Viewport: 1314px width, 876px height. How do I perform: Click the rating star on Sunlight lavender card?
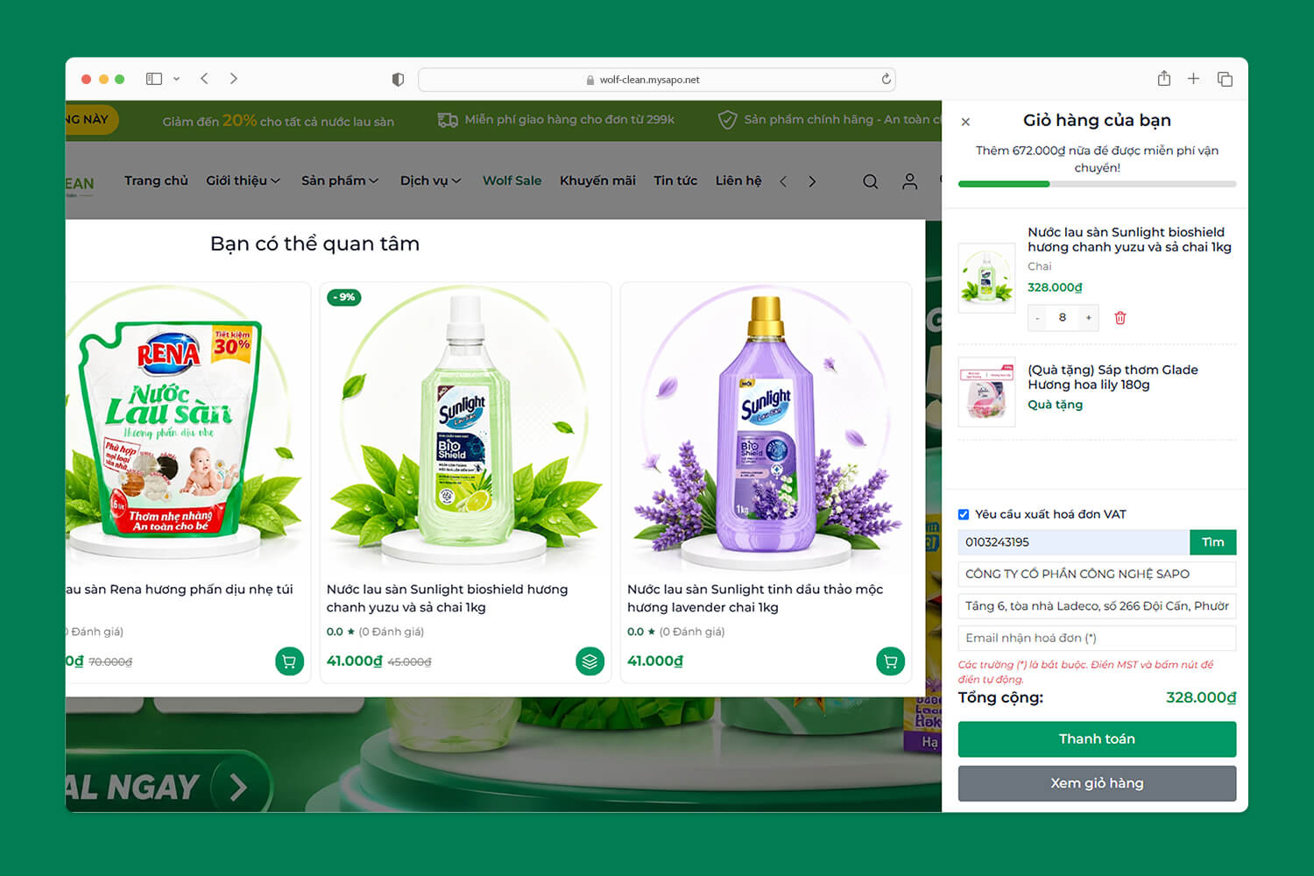coord(652,632)
